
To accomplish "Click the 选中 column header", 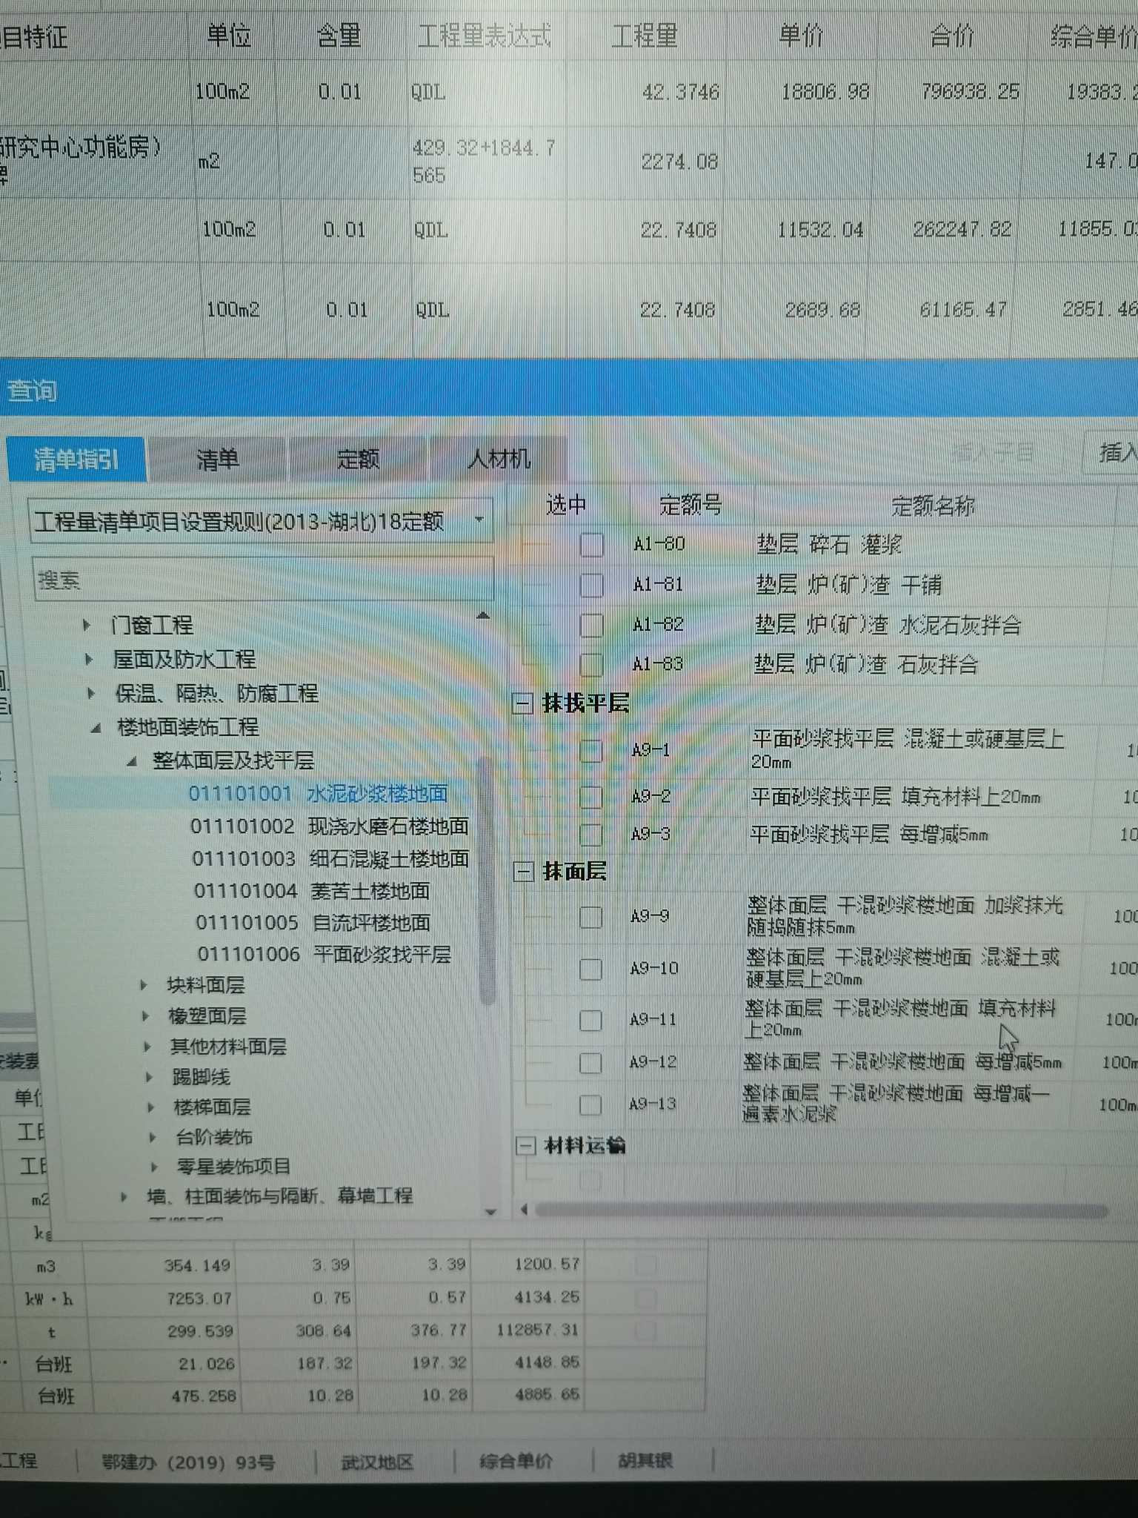I will coord(567,504).
